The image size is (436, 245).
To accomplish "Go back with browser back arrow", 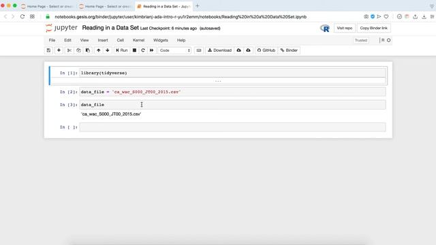I will click(5, 16).
